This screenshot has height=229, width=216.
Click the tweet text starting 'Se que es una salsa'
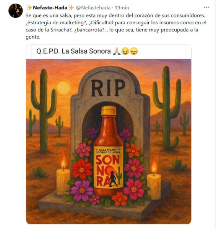click(x=116, y=26)
